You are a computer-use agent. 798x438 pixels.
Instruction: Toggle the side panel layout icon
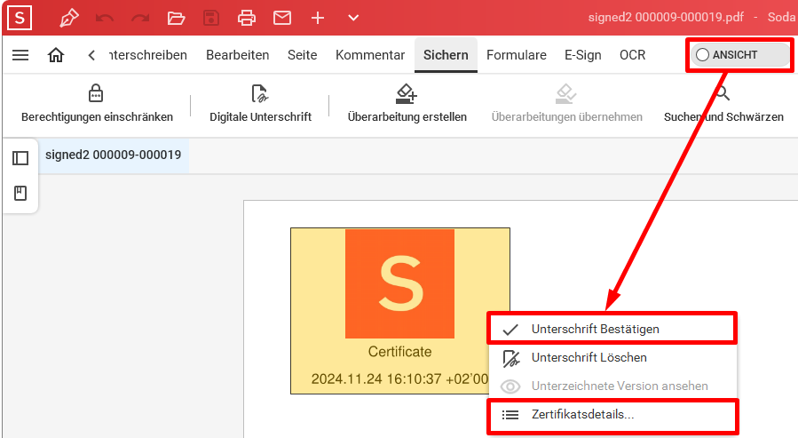[x=20, y=158]
